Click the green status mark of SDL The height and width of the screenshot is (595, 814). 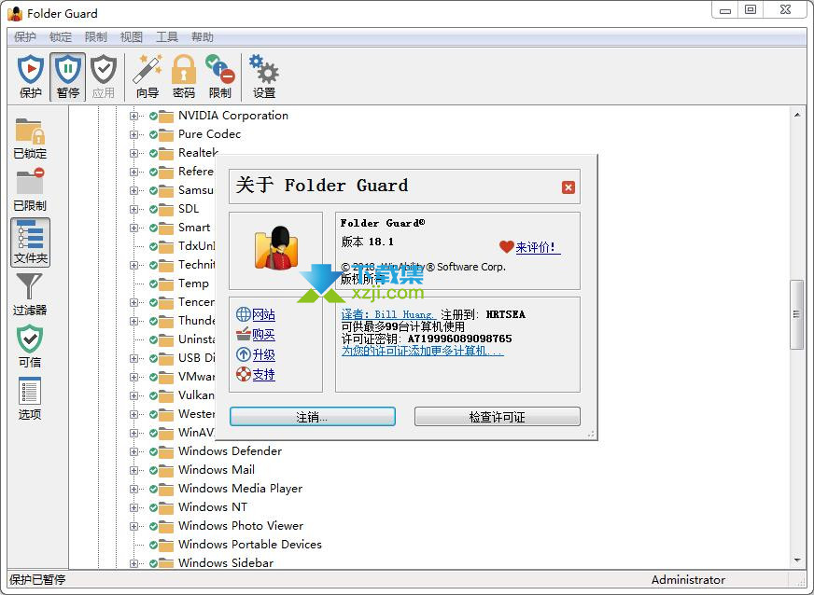click(153, 210)
